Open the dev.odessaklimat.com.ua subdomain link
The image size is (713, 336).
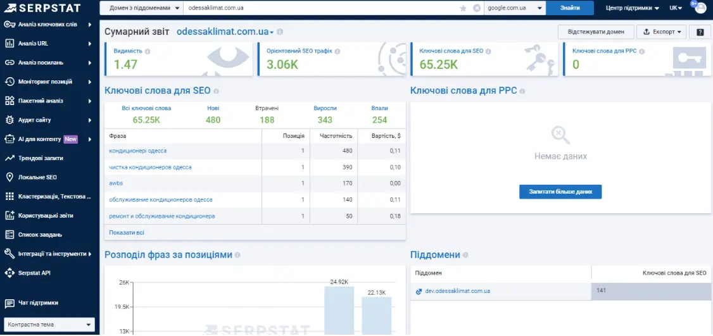[x=457, y=291]
